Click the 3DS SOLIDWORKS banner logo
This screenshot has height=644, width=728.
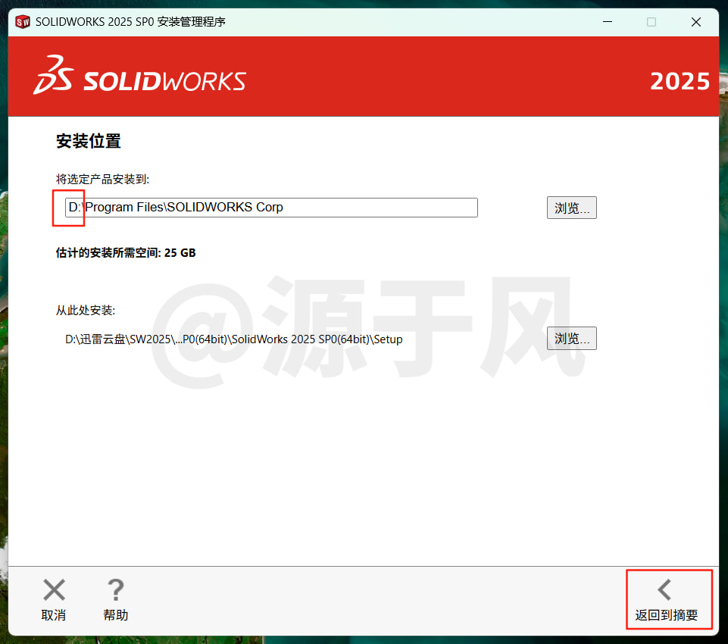[139, 76]
